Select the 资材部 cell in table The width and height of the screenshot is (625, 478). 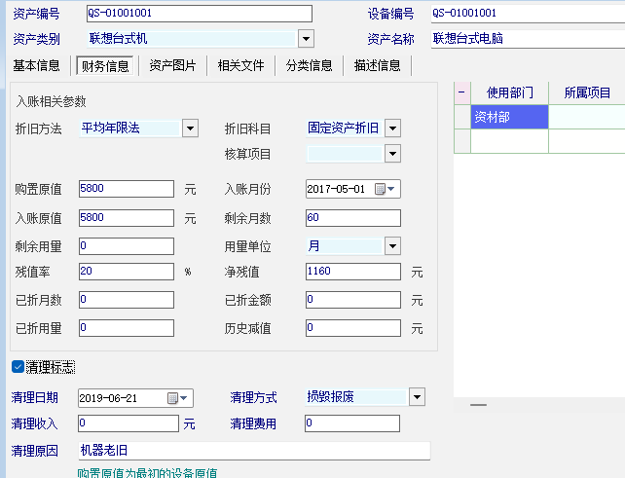click(x=509, y=117)
